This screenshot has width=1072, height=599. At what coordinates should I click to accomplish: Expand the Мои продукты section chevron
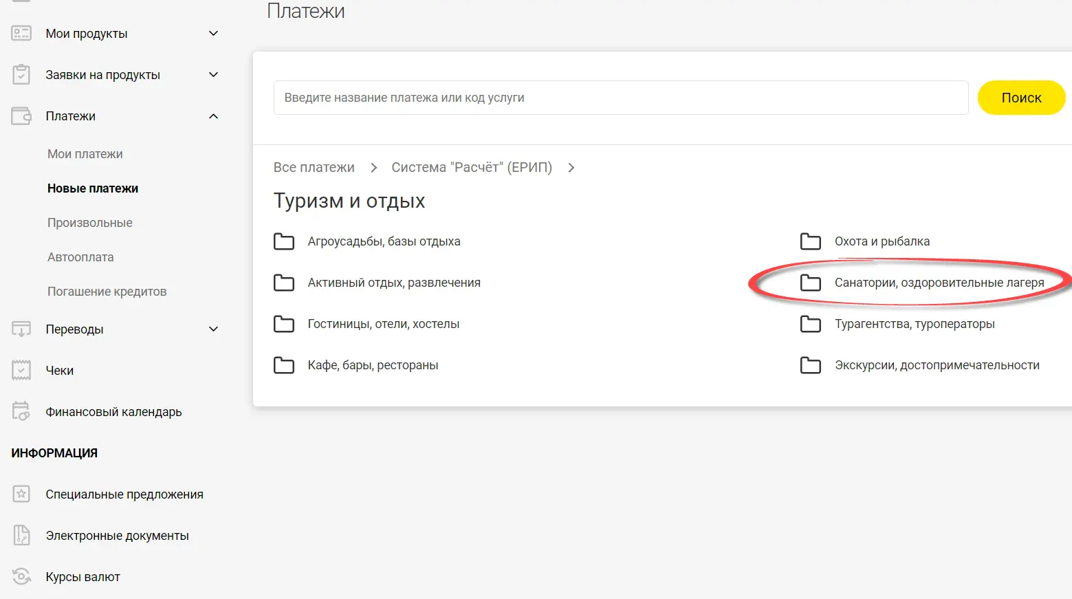click(213, 34)
